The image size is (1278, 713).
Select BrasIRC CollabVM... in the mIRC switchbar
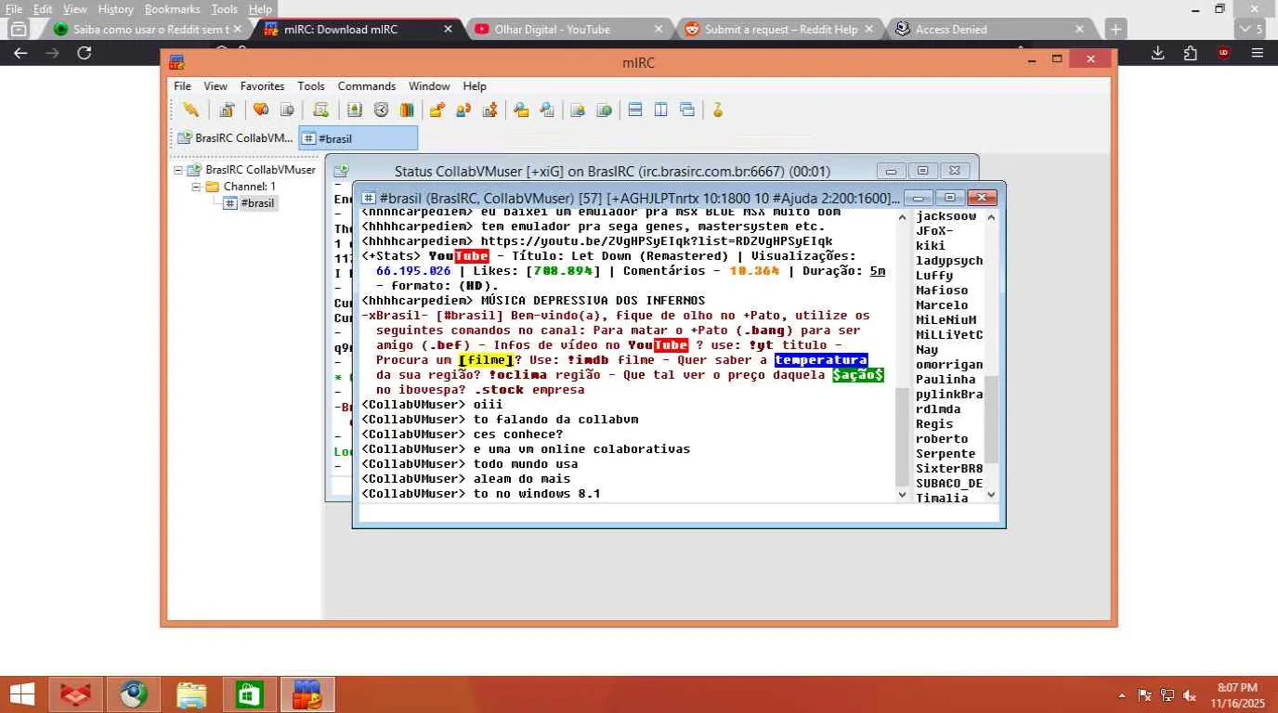pos(234,138)
